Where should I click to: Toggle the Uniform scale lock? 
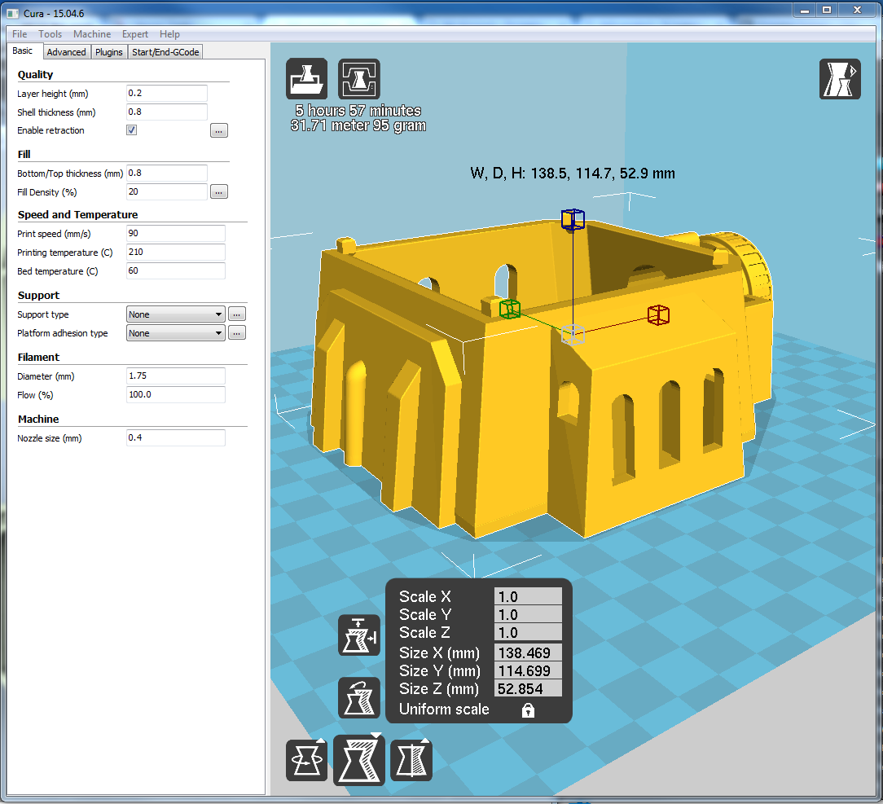528,710
